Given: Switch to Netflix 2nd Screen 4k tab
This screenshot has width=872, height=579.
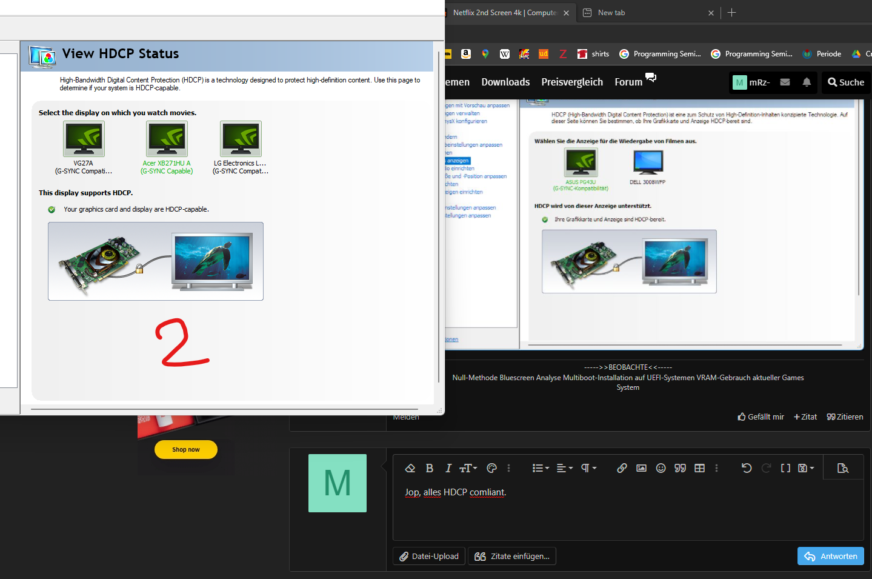Looking at the screenshot, I should [x=504, y=13].
